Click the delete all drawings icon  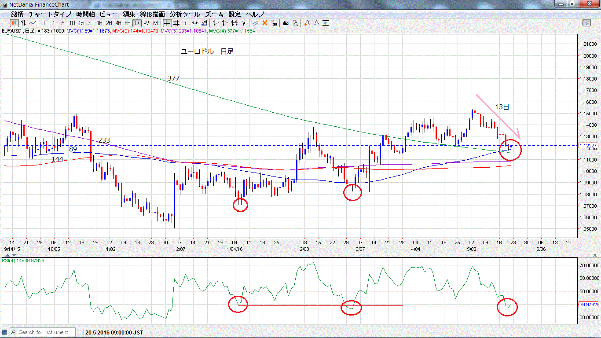tap(274, 23)
